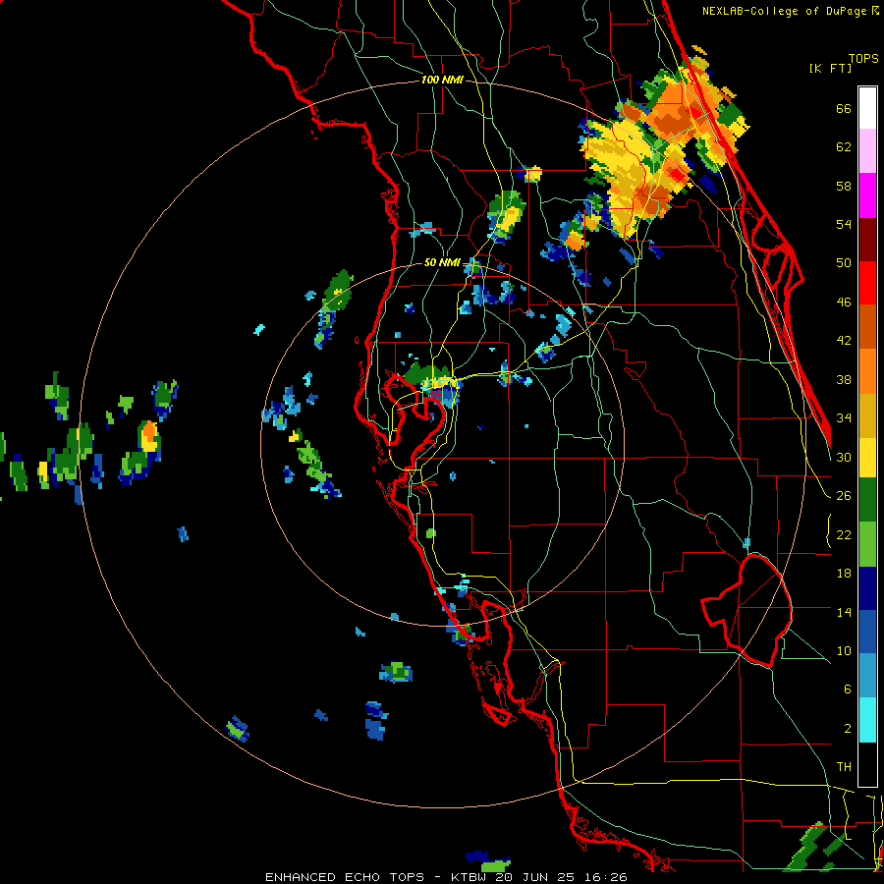Click the TH threshold label
The width and height of the screenshot is (884, 884).
[844, 767]
